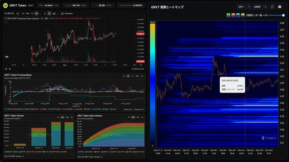This screenshot has width=289, height=162.
Task: Click the current price label on price axis
Action: pyautogui.click(x=140, y=34)
